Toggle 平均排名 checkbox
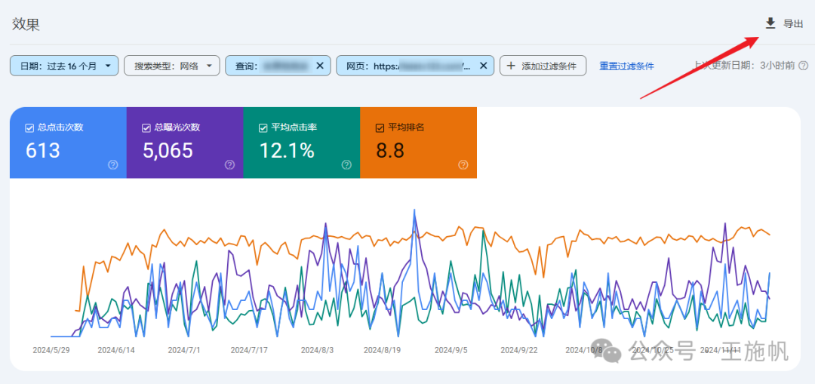Screen dimensions: 815x384 click(x=380, y=127)
